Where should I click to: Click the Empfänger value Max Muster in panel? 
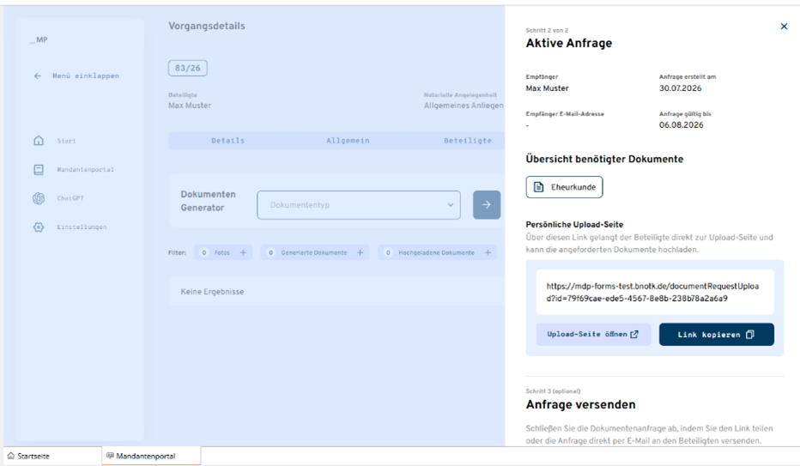click(547, 88)
